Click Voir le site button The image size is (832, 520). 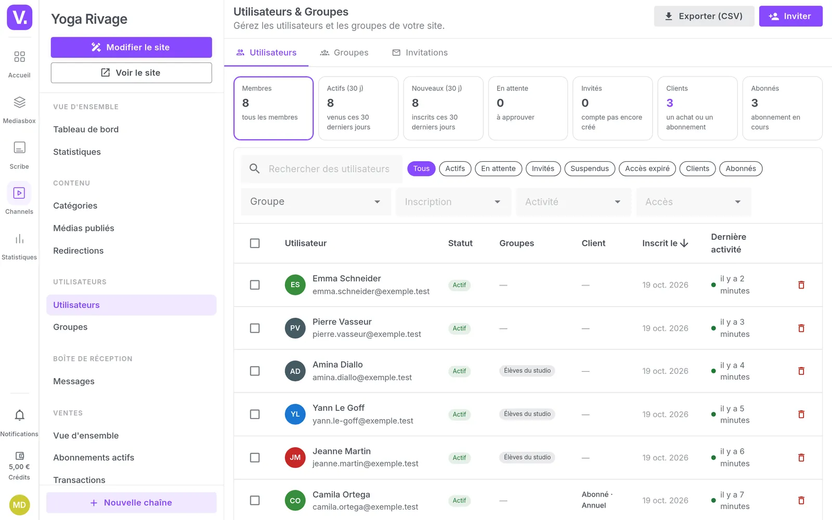[131, 73]
